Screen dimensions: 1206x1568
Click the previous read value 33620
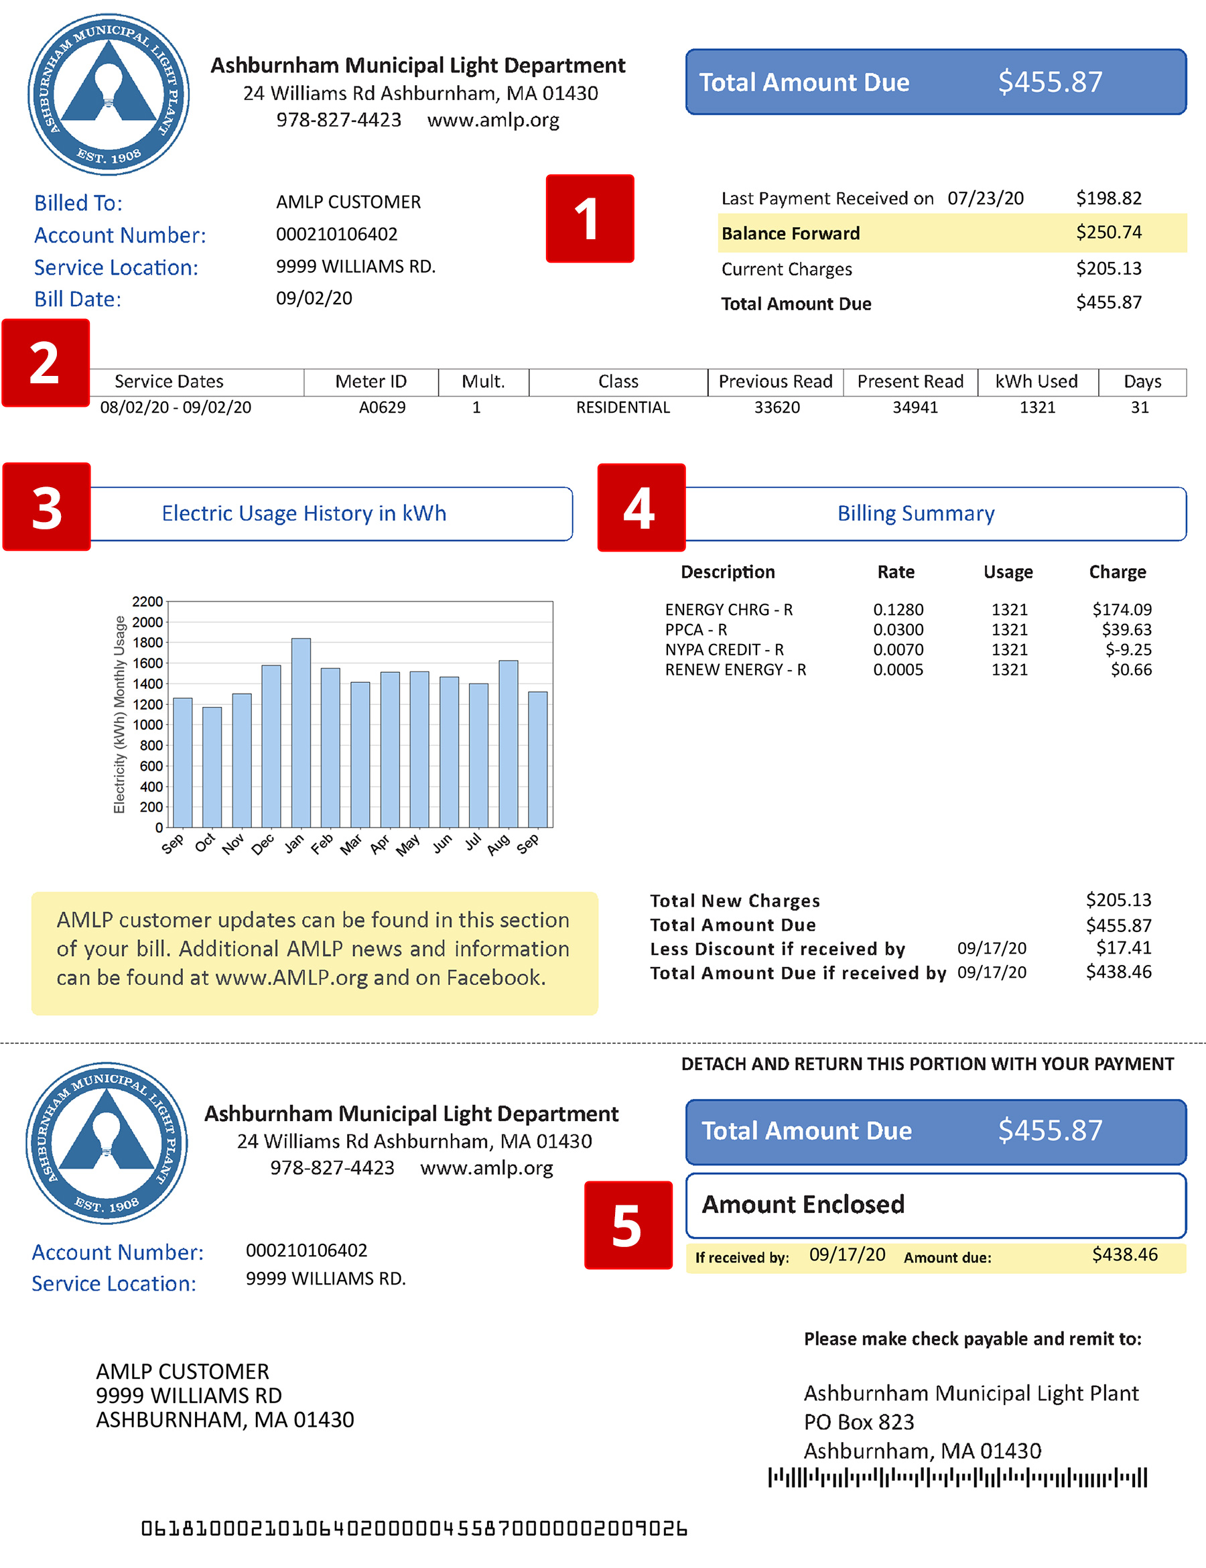(x=777, y=408)
